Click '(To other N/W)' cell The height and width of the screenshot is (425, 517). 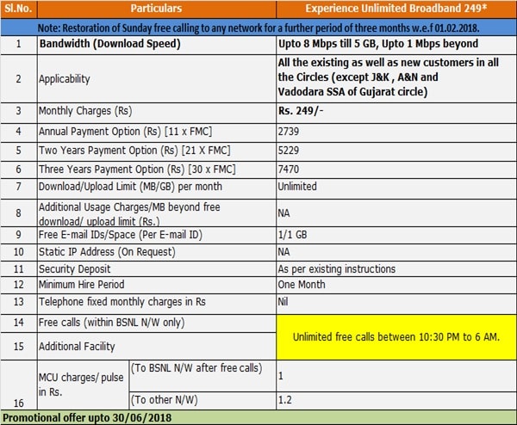pyautogui.click(x=202, y=401)
